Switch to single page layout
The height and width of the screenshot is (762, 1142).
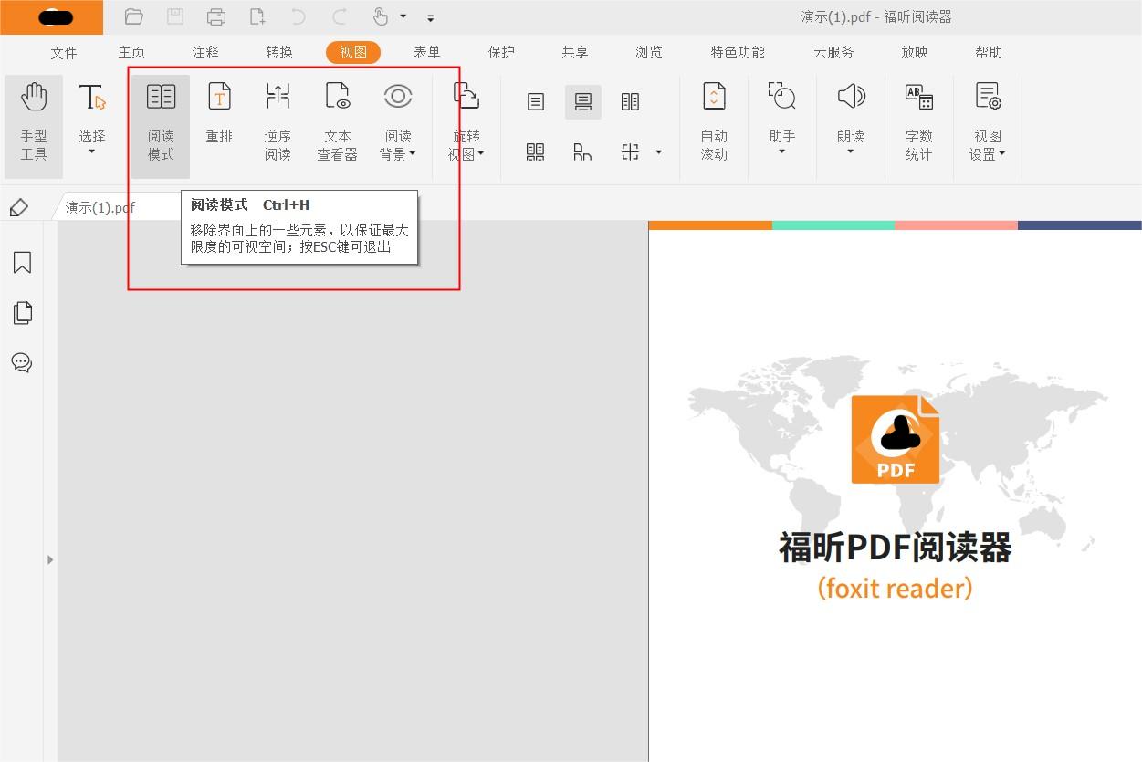pos(534,101)
